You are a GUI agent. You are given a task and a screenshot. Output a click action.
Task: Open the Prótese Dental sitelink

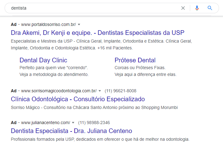point(135,60)
